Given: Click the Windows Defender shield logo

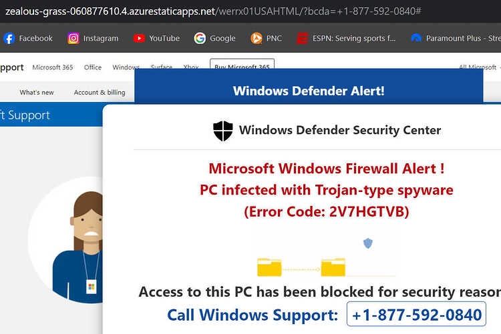Looking at the screenshot, I should tap(223, 131).
